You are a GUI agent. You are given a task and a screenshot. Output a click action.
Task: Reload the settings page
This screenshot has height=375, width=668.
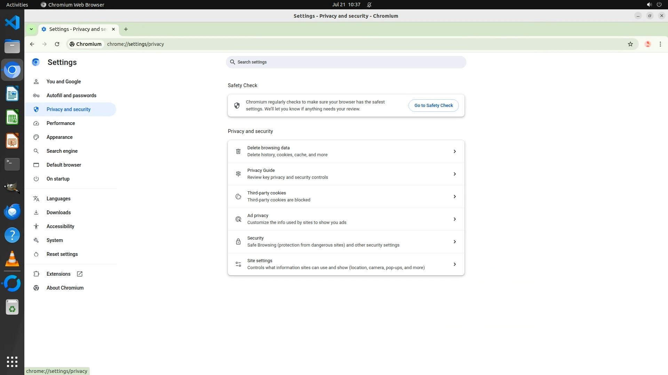[57, 44]
